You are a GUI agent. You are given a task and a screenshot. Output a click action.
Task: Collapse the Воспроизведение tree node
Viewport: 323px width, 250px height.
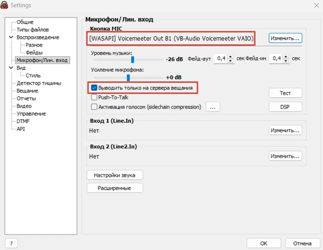coord(11,37)
